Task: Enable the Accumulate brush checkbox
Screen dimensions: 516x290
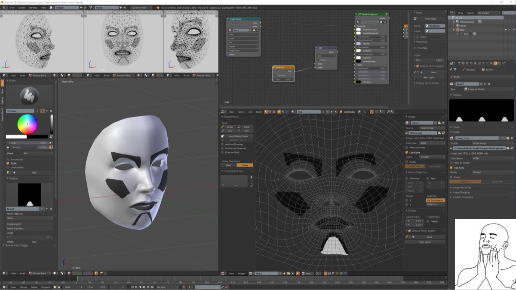Action: coord(8,159)
